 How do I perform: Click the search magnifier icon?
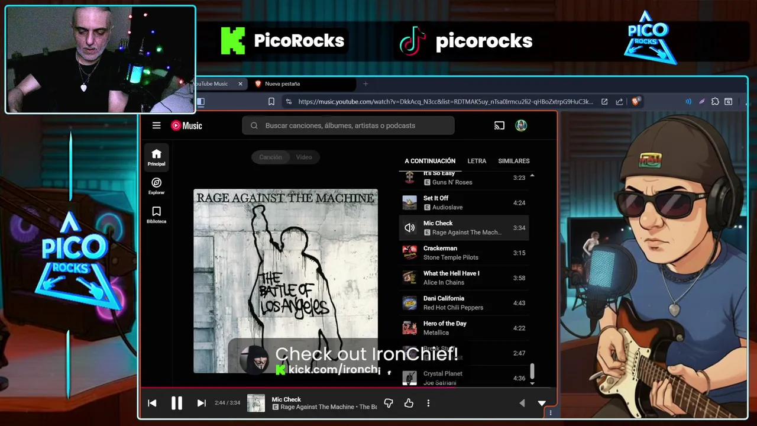pos(254,125)
